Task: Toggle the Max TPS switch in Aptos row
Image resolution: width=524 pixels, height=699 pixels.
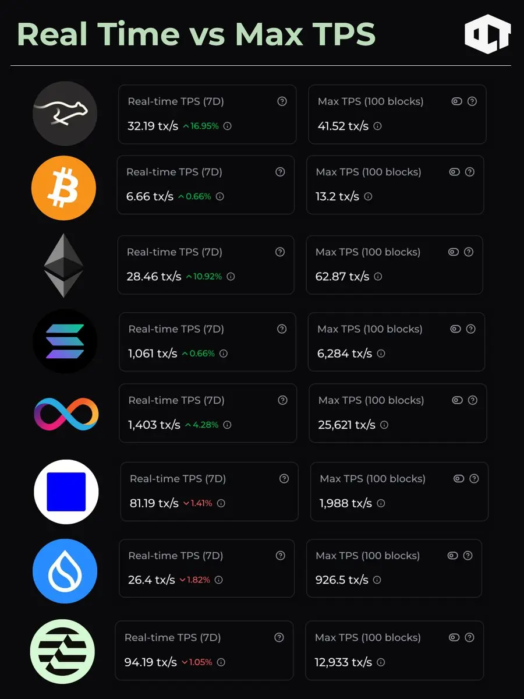Action: (454, 638)
